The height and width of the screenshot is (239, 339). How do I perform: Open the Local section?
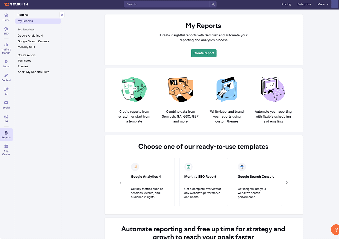[6, 64]
